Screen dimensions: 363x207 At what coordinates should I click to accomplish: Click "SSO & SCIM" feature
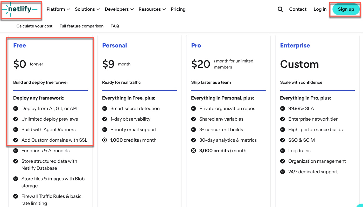302,140
